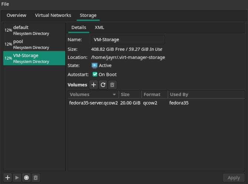Open the Details sub-tab
The height and width of the screenshot is (184, 248).
coord(79,28)
